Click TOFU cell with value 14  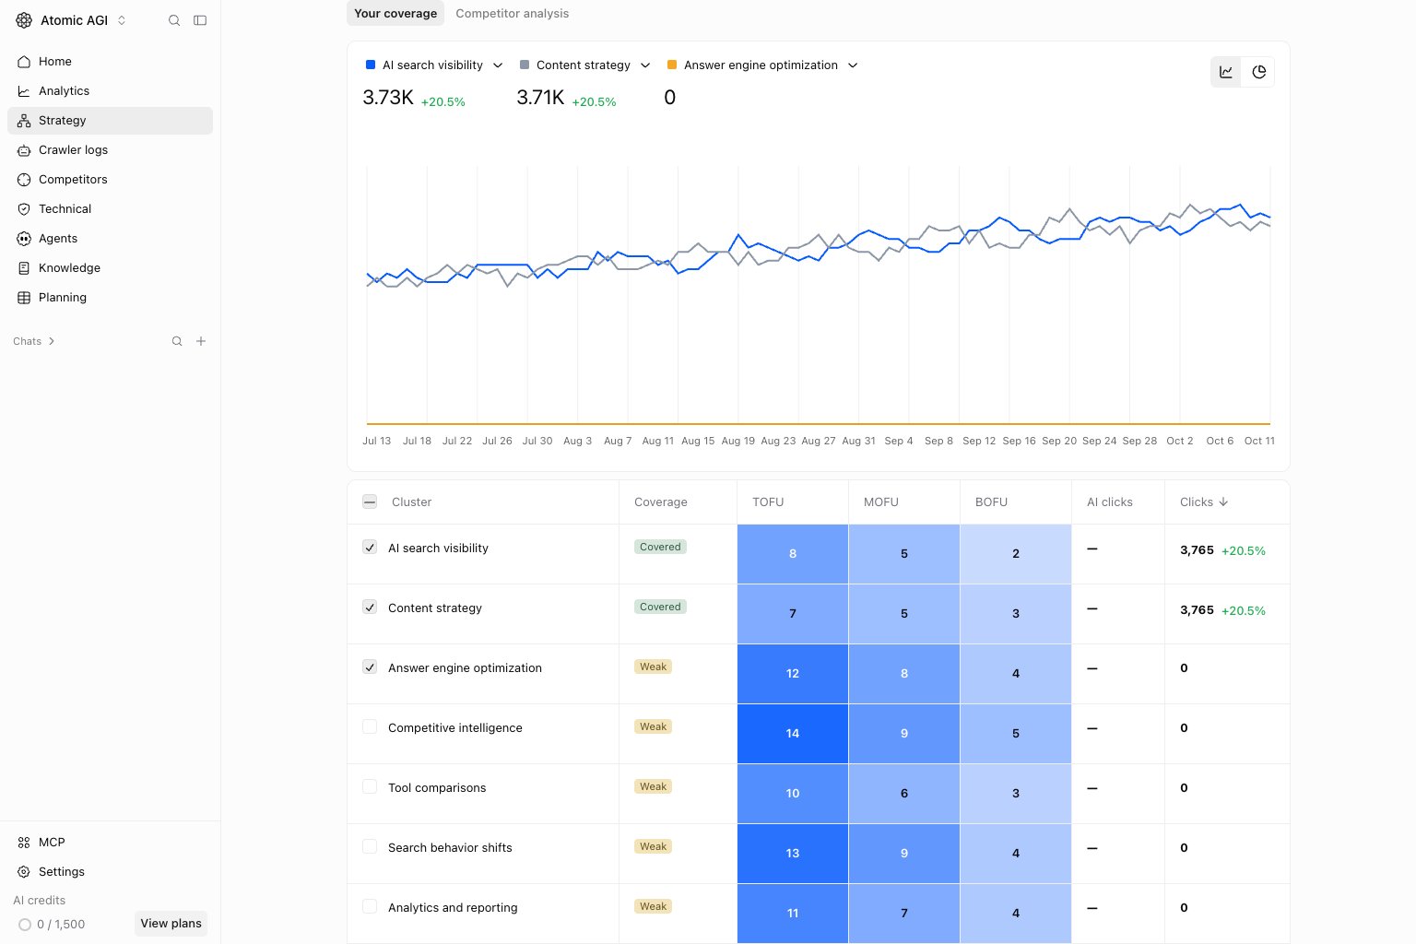pyautogui.click(x=793, y=734)
